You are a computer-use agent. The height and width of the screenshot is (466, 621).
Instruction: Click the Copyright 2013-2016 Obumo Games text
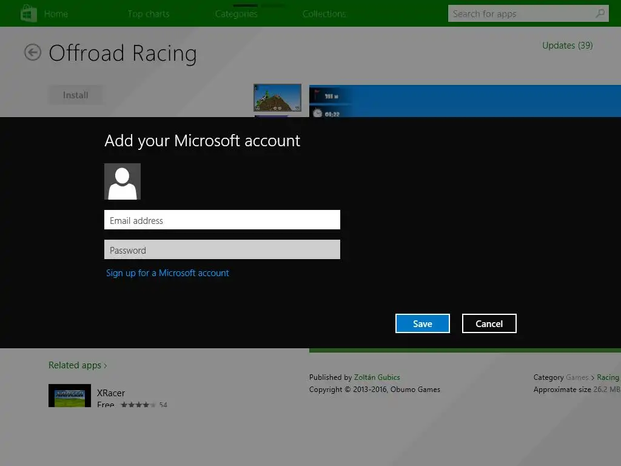pos(375,390)
